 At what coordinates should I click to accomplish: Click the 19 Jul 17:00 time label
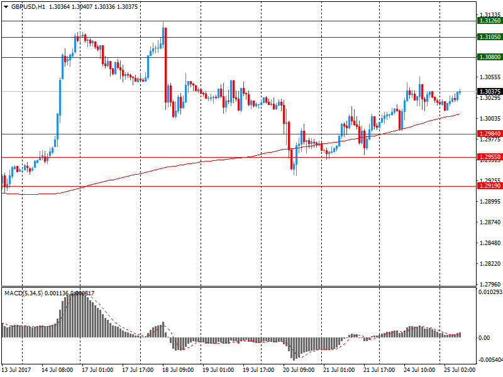click(258, 370)
